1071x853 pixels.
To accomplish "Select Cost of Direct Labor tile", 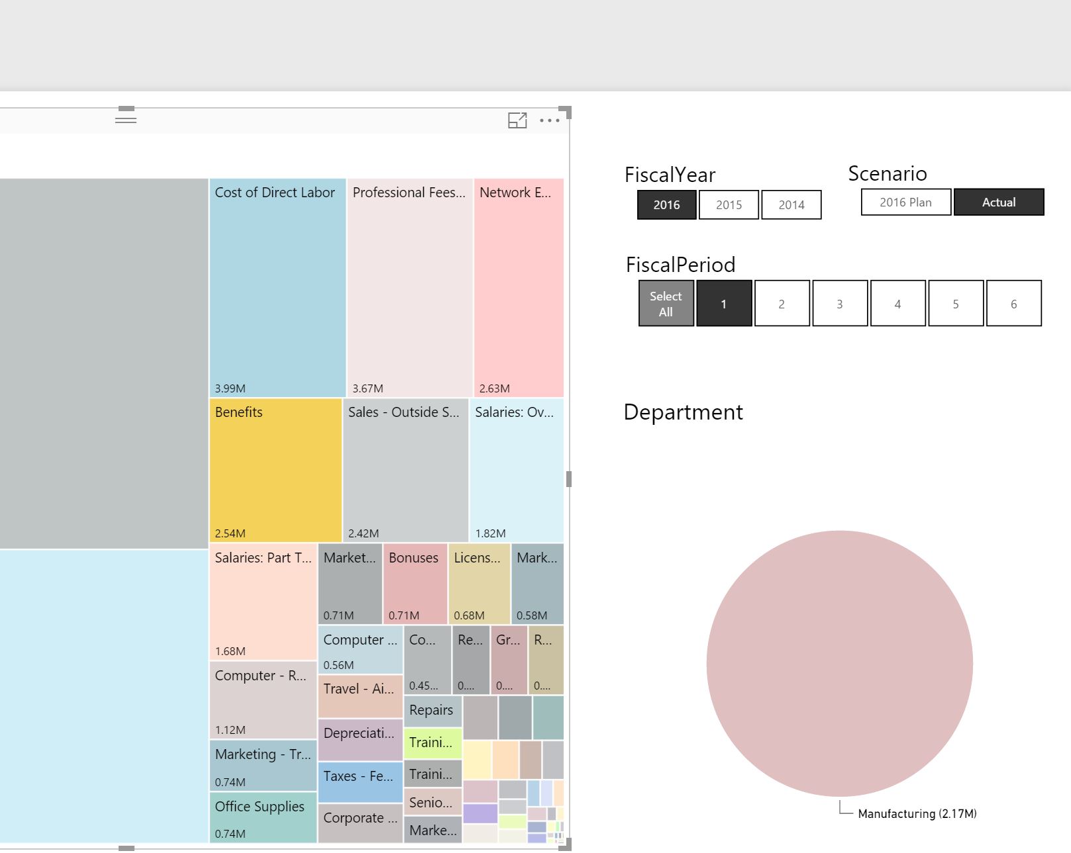I will pyautogui.click(x=278, y=288).
